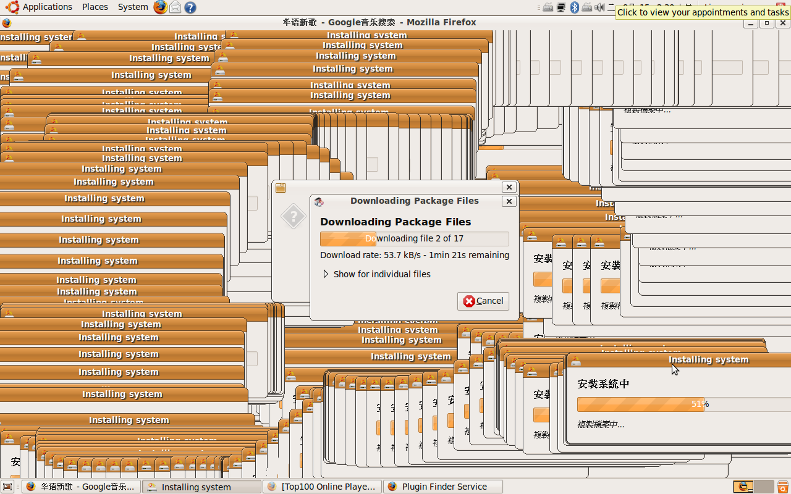Screen dimensions: 791x494
Task: Click the Show Desktop icon in bottom panel
Action: pyautogui.click(x=8, y=487)
